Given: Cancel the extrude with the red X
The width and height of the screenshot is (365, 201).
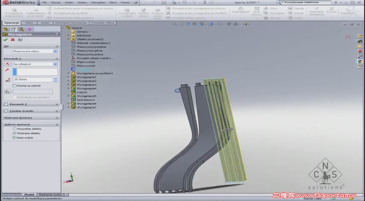Looking at the screenshot, I should pyautogui.click(x=13, y=40).
